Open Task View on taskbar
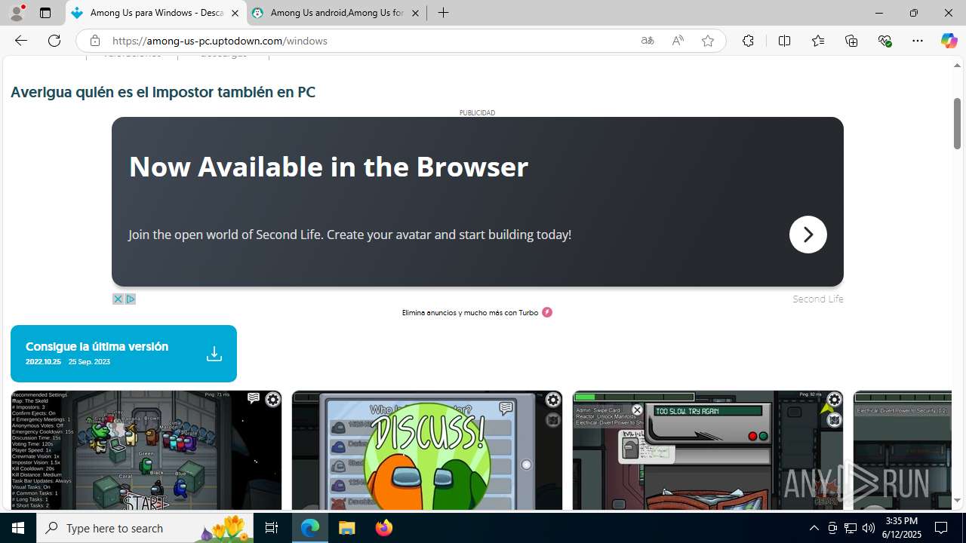 tap(272, 528)
